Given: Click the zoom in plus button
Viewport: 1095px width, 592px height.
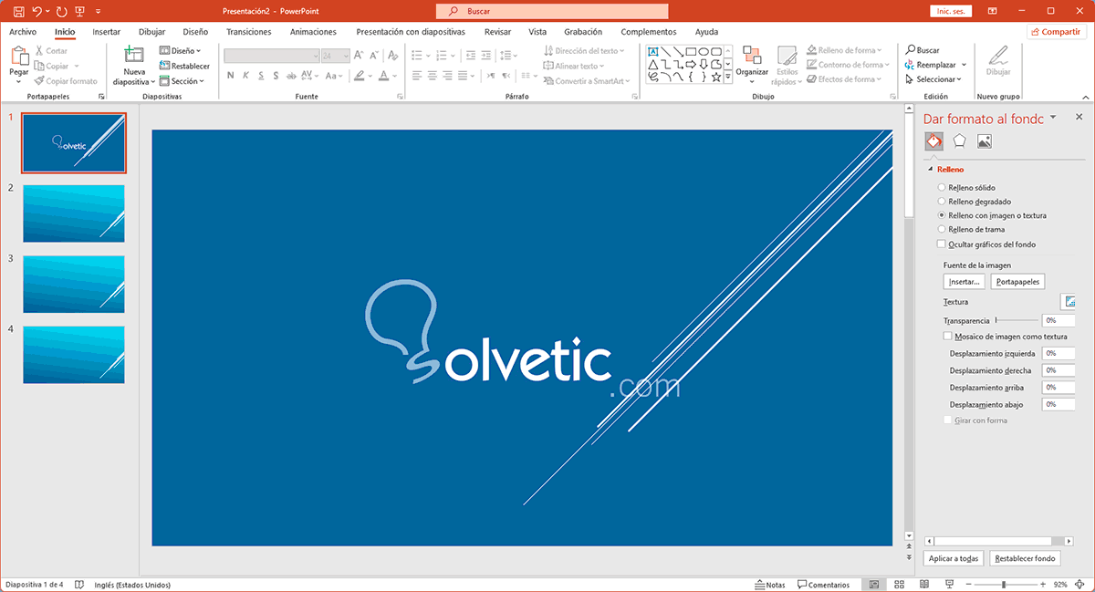Looking at the screenshot, I should tap(1042, 585).
